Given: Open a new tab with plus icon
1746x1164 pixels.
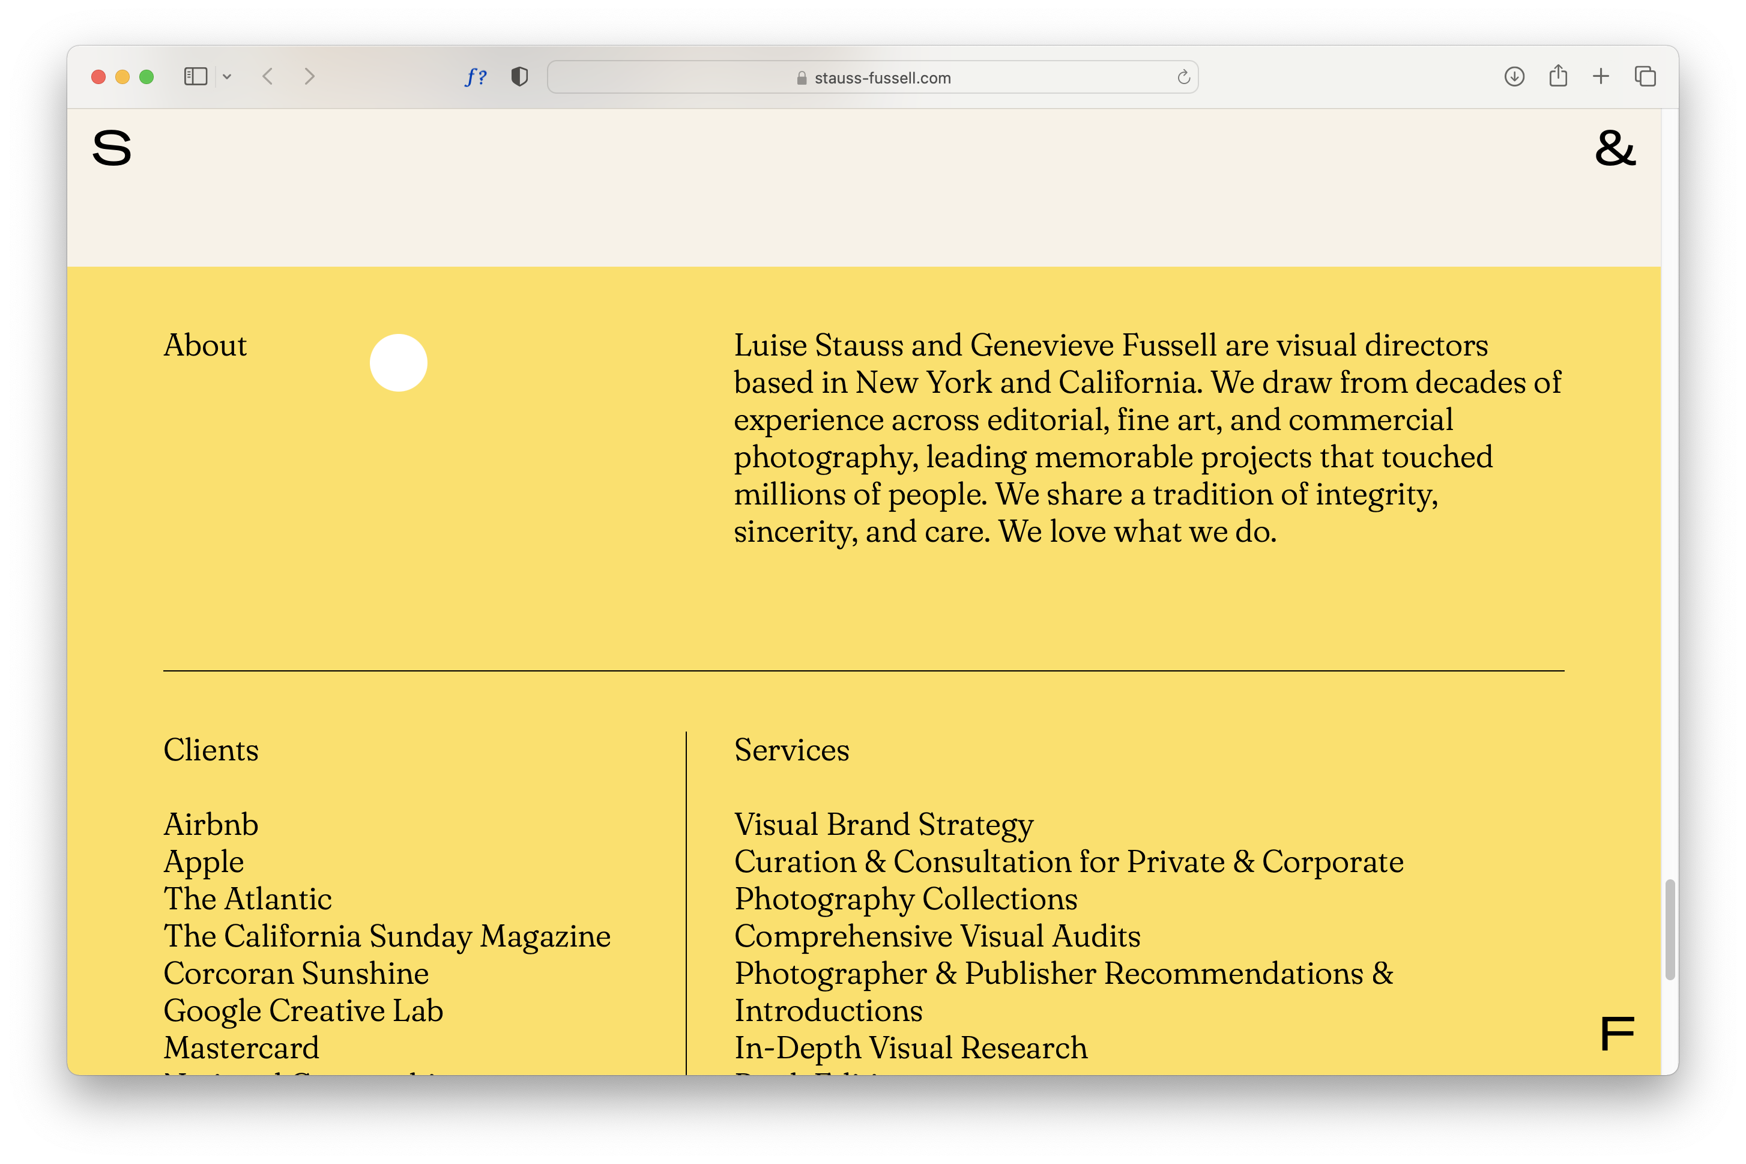Looking at the screenshot, I should [1601, 76].
